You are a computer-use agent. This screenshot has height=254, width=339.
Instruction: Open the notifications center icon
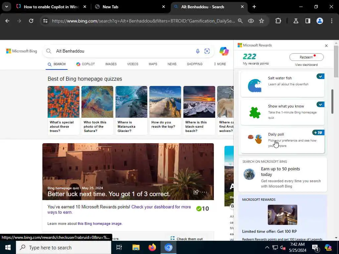(315, 248)
